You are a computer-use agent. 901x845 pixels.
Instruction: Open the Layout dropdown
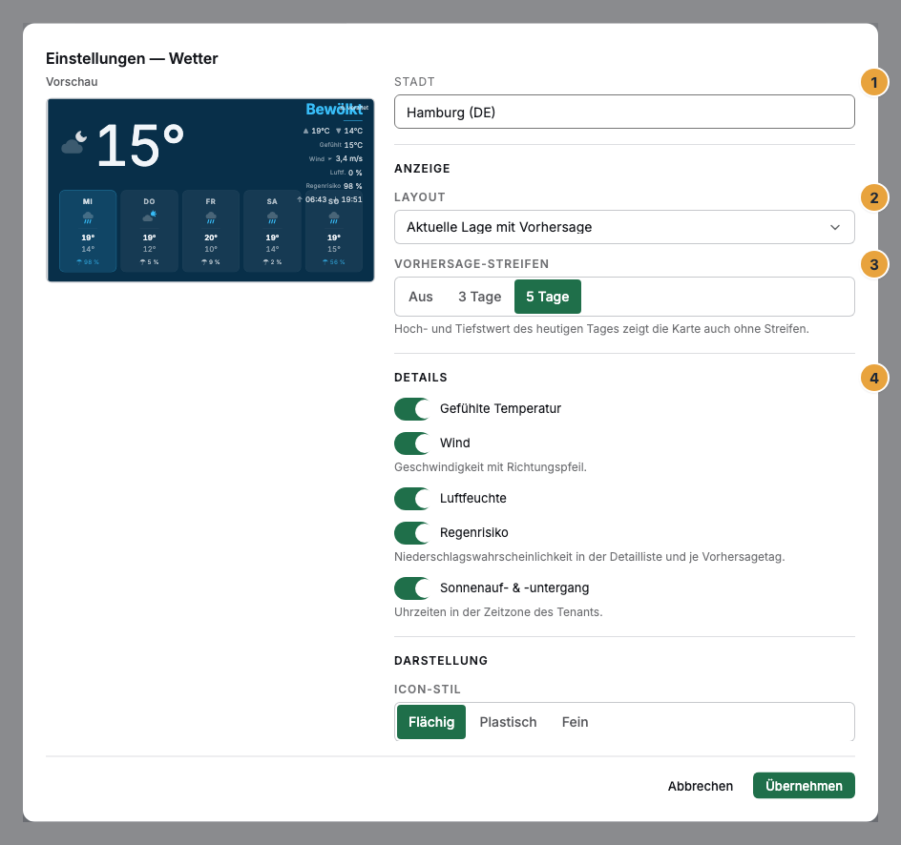pos(624,227)
